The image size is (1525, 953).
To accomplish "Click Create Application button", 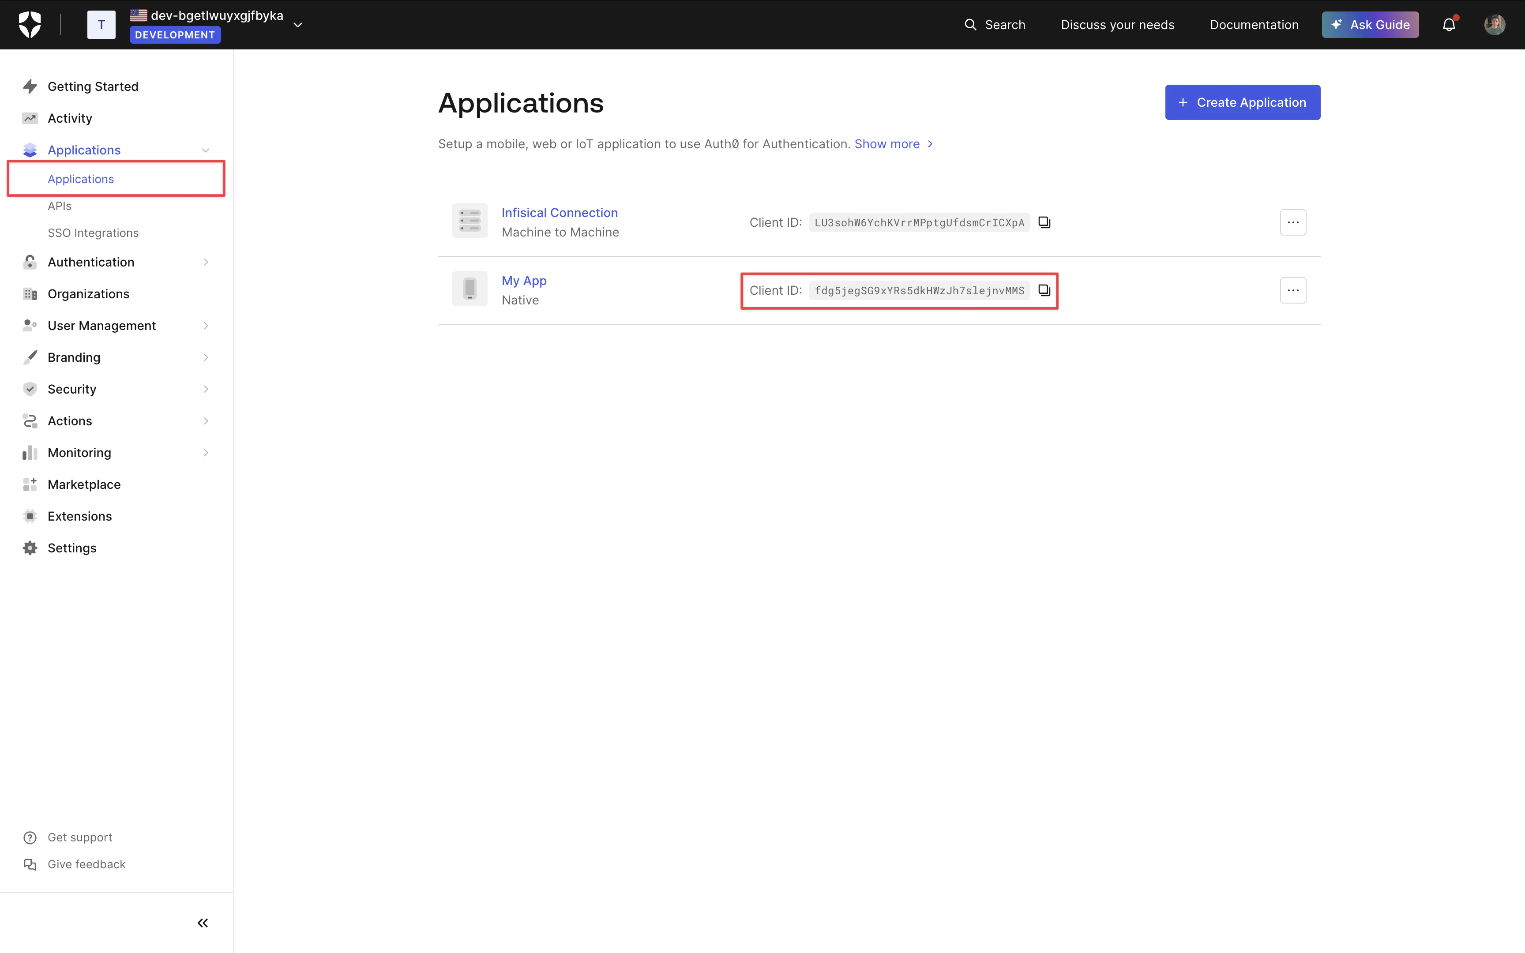I will (x=1242, y=102).
